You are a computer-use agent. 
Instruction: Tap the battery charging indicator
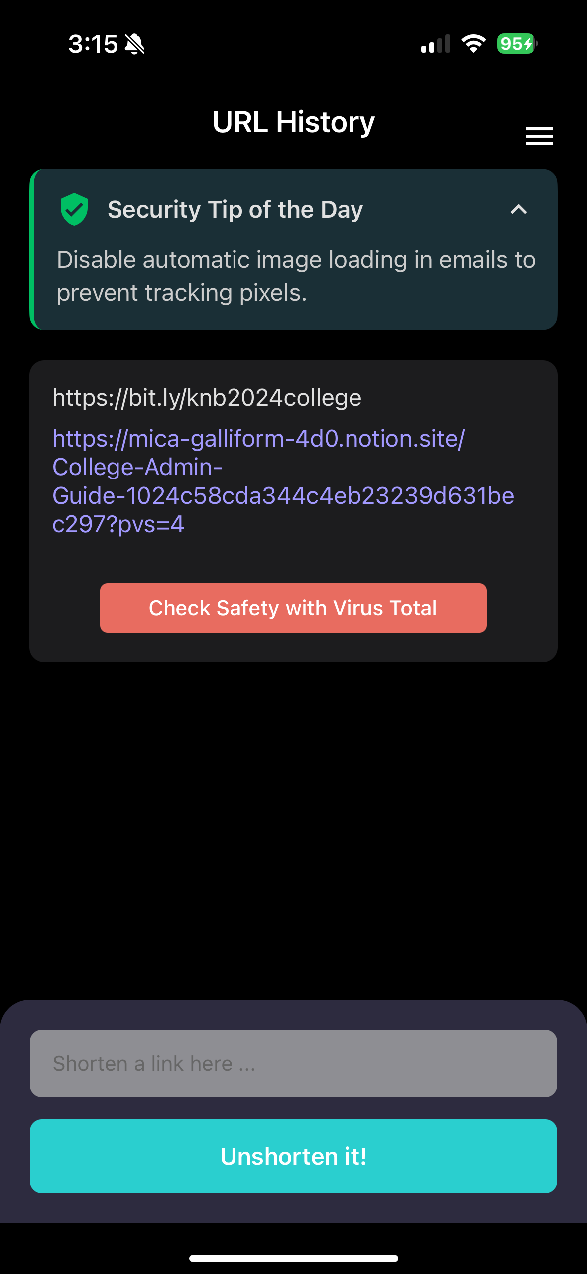tap(517, 44)
